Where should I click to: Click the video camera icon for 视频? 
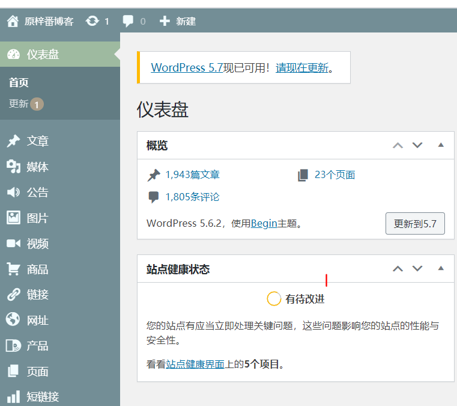(13, 244)
